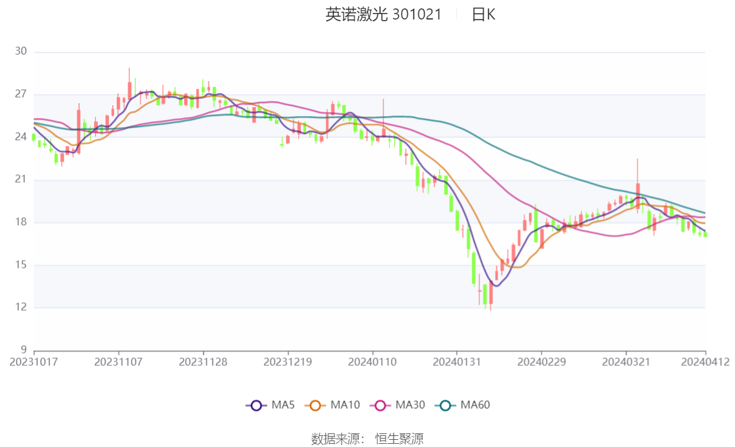
Task: Click the 数据来源 label below the legend
Action: [x=338, y=439]
